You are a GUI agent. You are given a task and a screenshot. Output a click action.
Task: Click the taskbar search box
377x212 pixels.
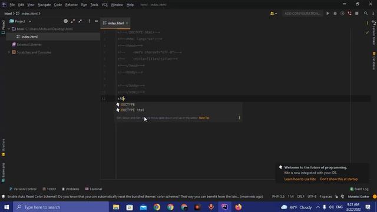[61, 207]
